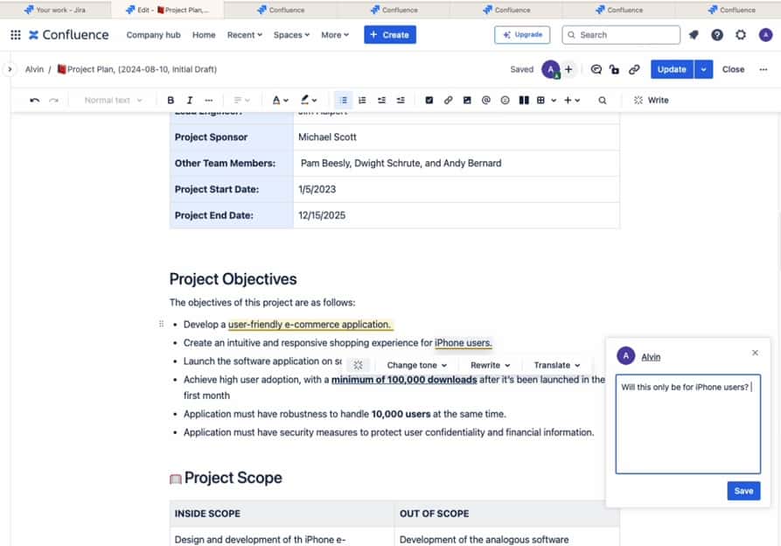Click the find and replace search icon
Screen dimensions: 781x546
pos(603,100)
